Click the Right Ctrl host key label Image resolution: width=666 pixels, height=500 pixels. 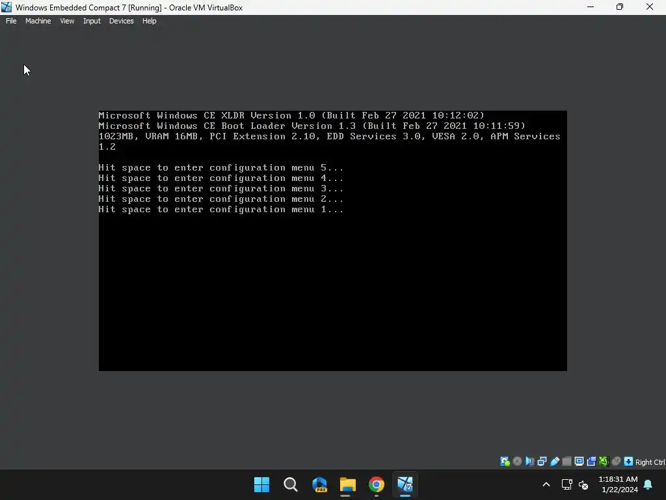click(650, 462)
